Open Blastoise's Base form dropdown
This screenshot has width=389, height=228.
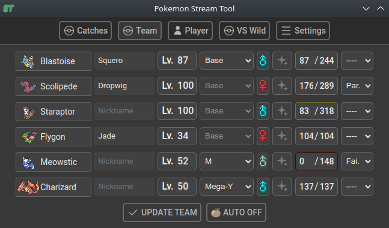(x=227, y=61)
